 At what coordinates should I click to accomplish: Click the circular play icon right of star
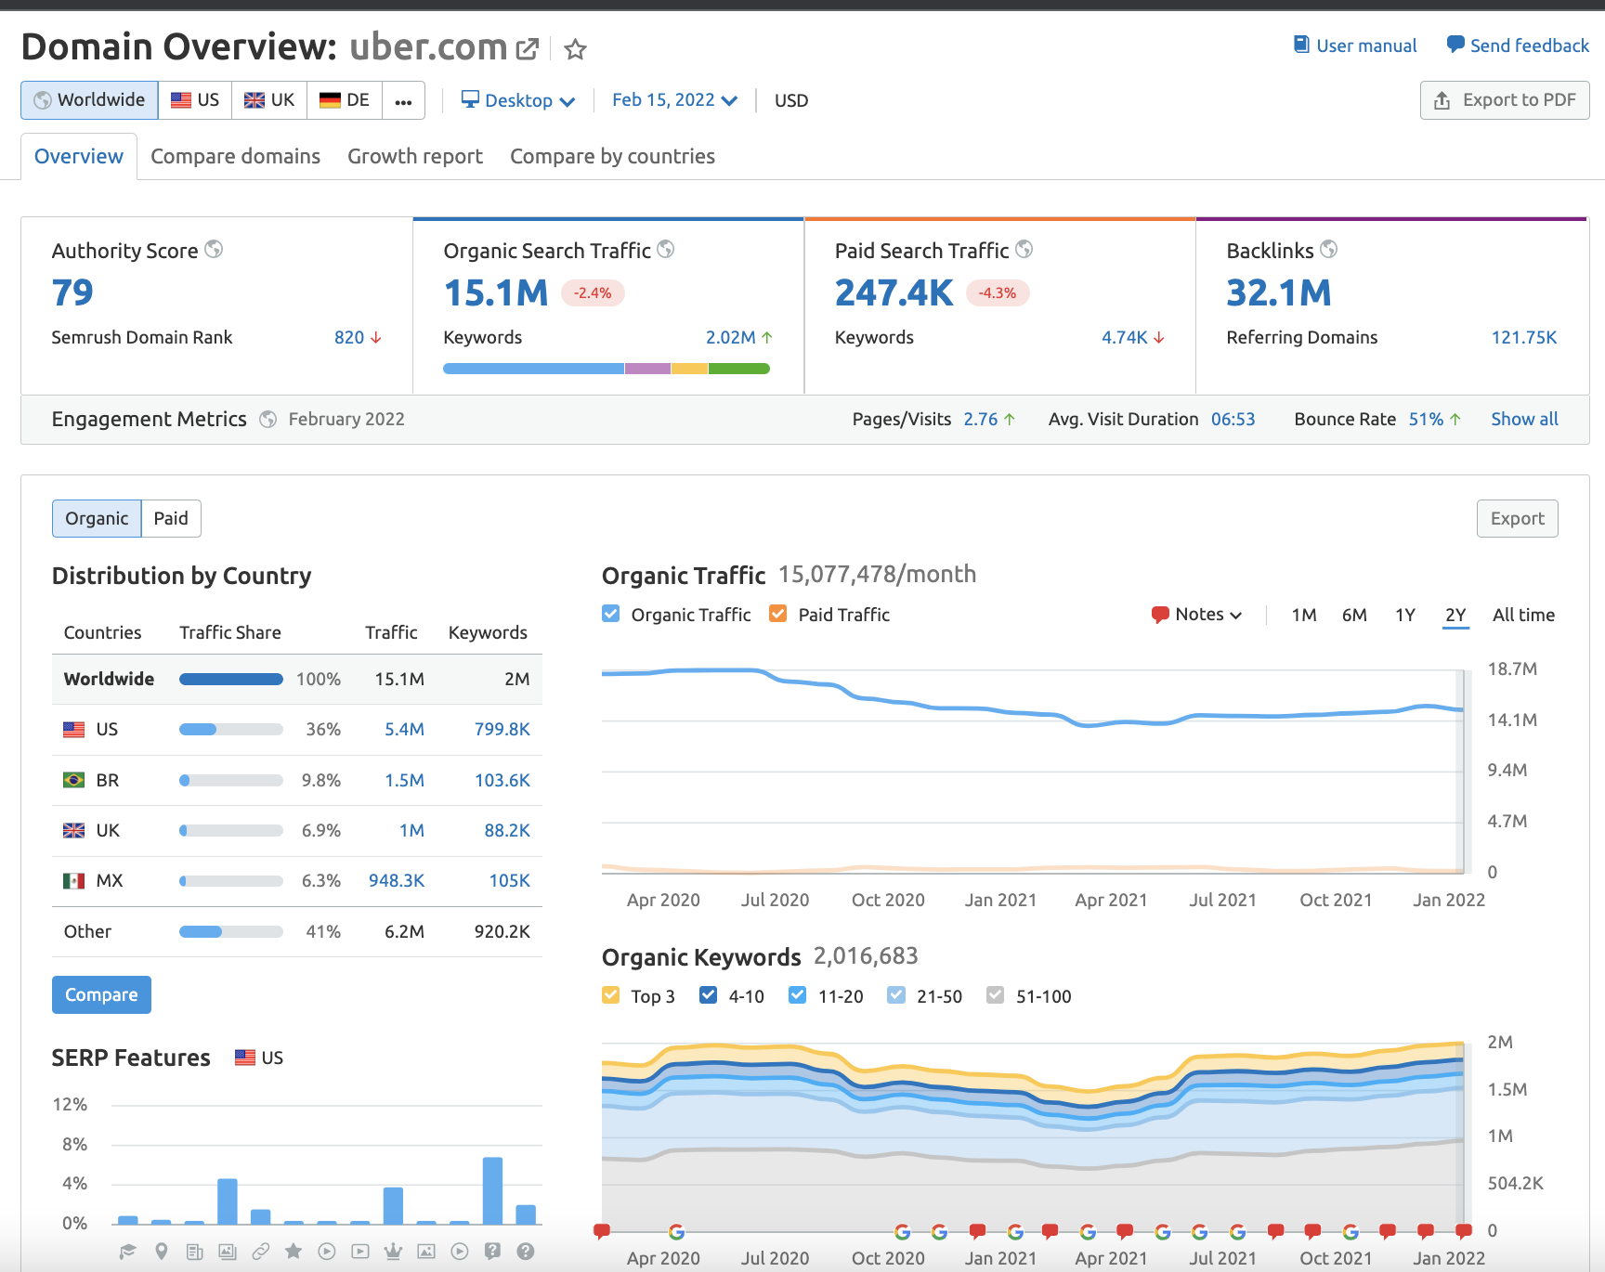pyautogui.click(x=327, y=1252)
